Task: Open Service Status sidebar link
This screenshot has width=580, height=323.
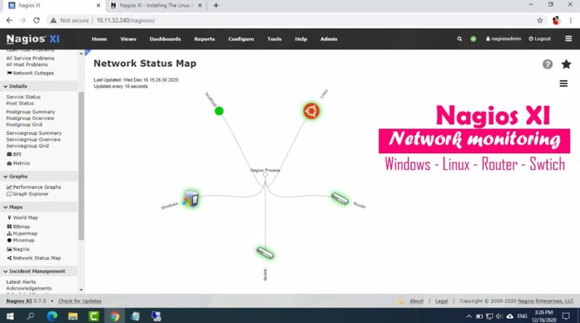Action: 23,97
